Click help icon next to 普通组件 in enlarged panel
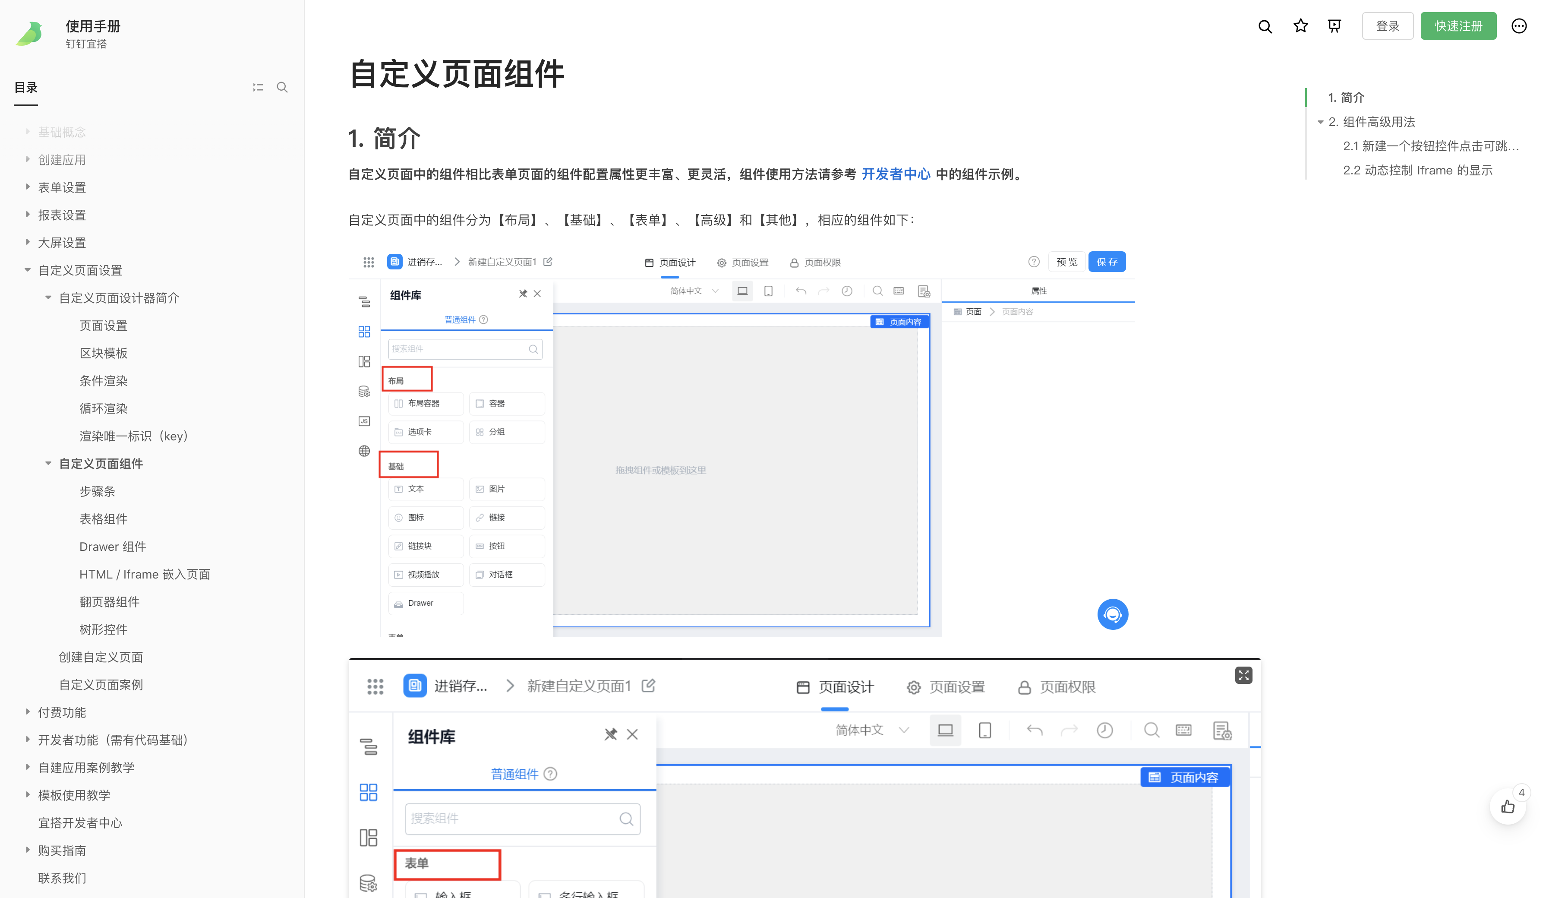Screen dimensions: 1546x898 coord(551,774)
